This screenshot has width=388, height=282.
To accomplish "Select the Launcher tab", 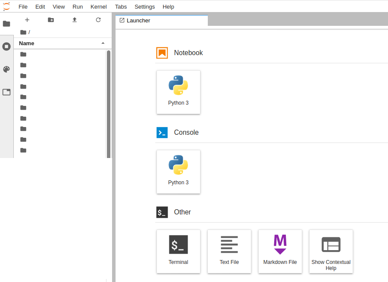I will pos(162,21).
